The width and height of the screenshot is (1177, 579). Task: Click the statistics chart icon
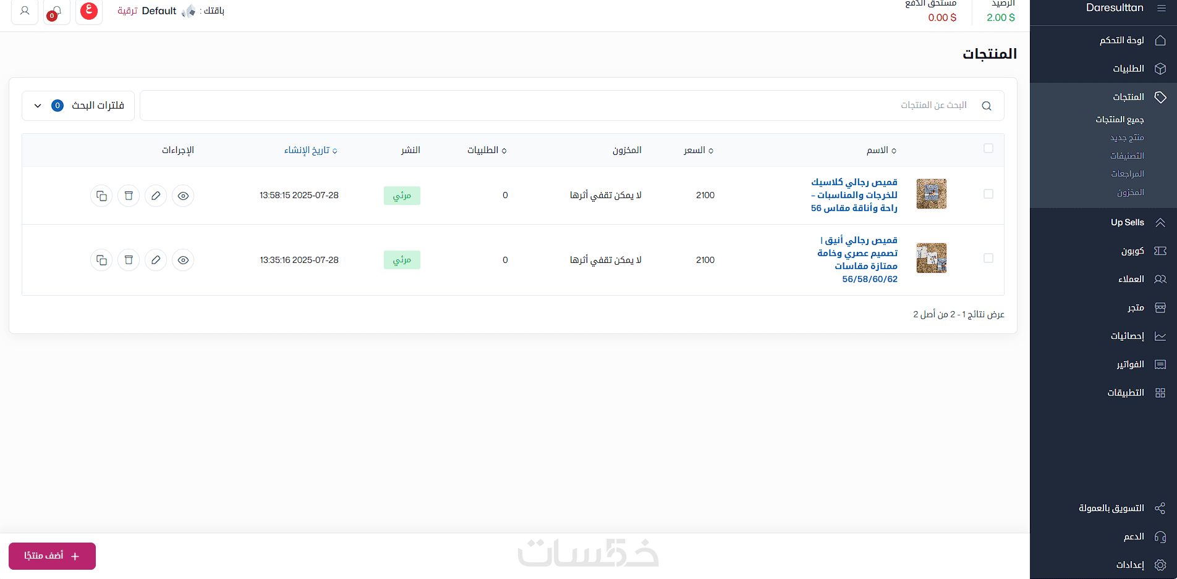[1160, 336]
